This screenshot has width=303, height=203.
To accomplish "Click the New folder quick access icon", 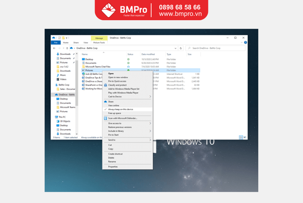I will [x=63, y=38].
